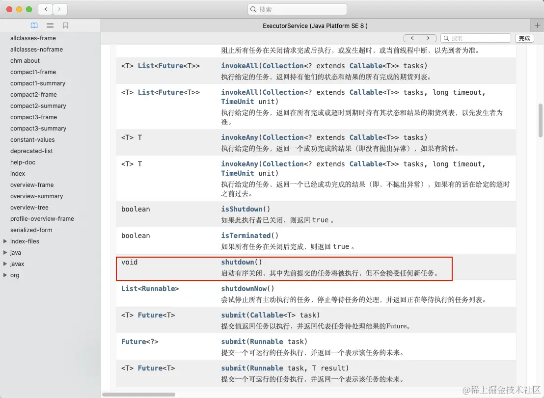Expand the javax tree folder
The image size is (544, 398).
[x=5, y=264]
